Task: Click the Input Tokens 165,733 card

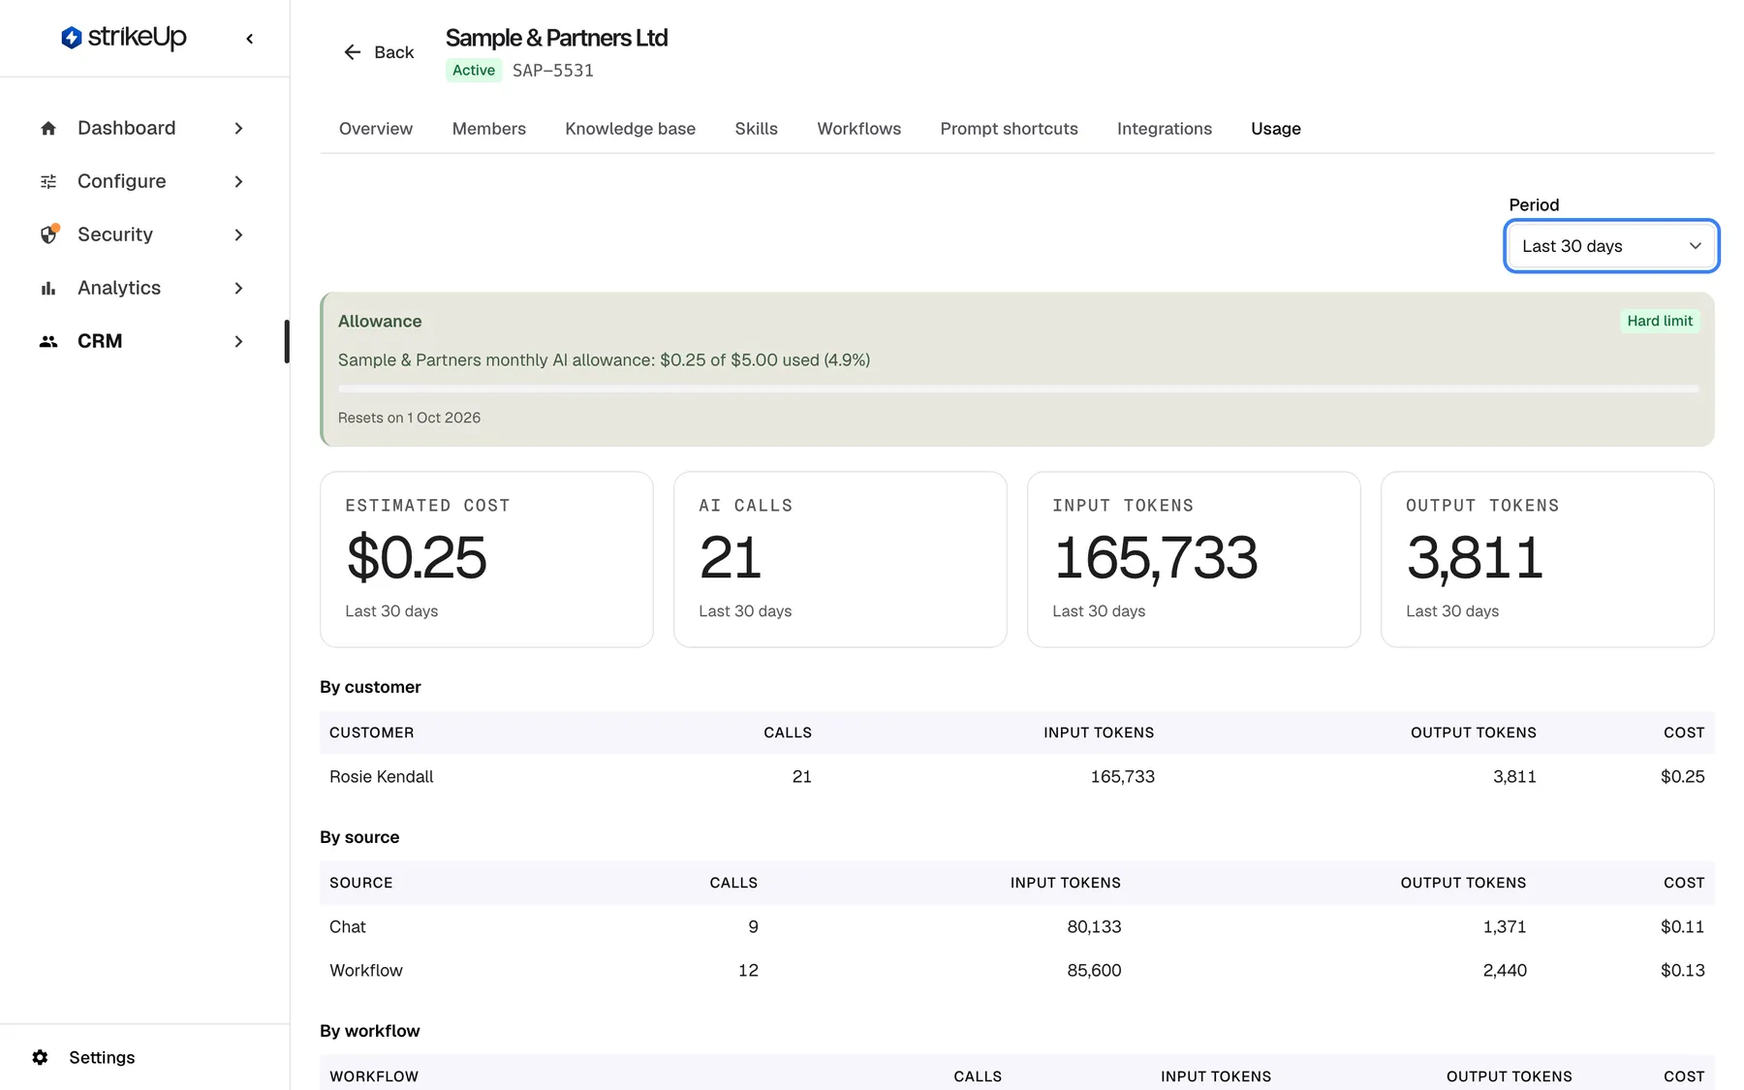Action: [1194, 559]
